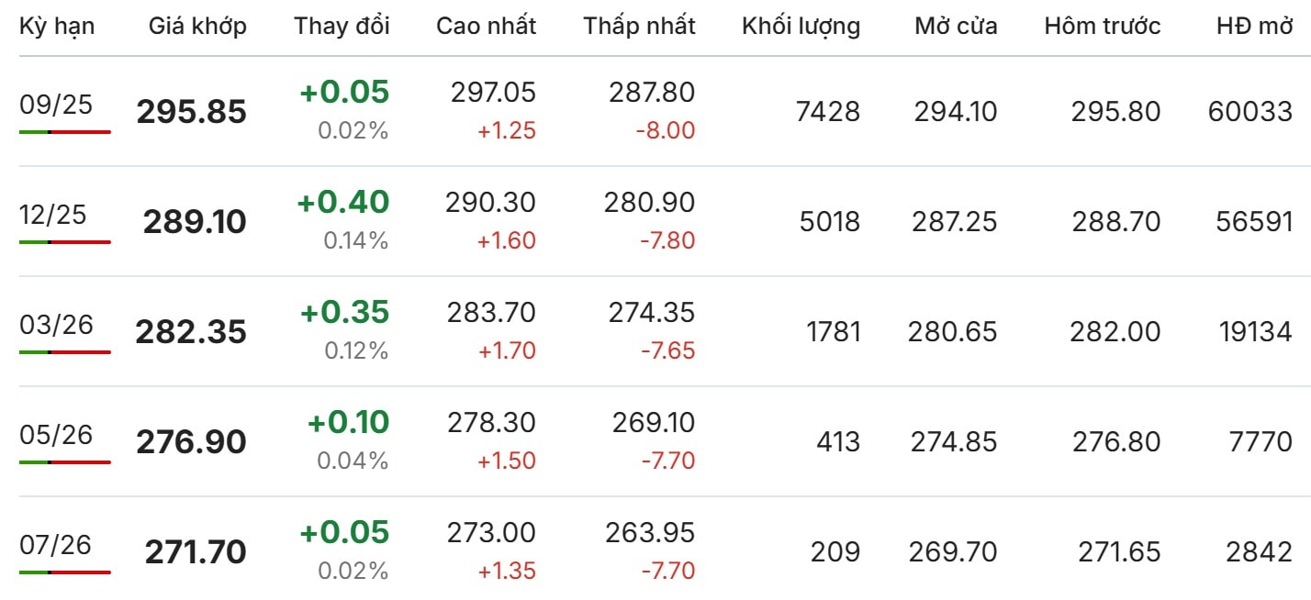Open the 12/25 contract term
1311x600 pixels.
click(53, 215)
